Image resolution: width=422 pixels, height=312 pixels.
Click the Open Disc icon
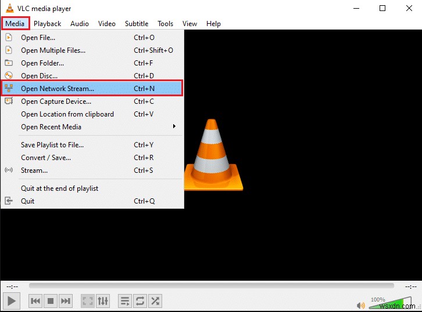click(9, 75)
